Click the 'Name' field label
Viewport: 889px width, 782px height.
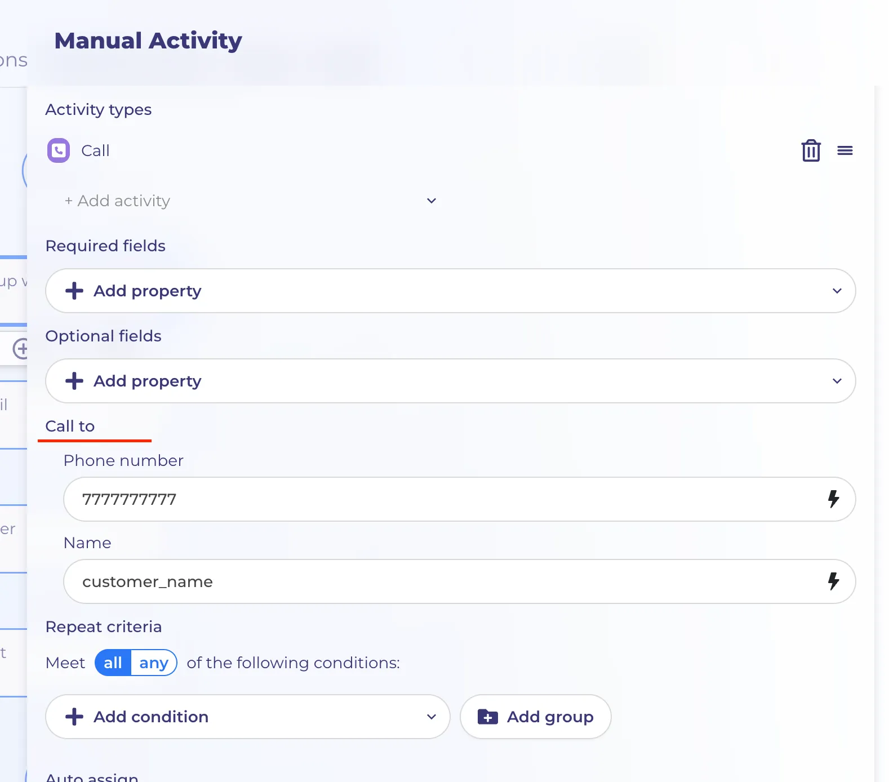(x=87, y=543)
